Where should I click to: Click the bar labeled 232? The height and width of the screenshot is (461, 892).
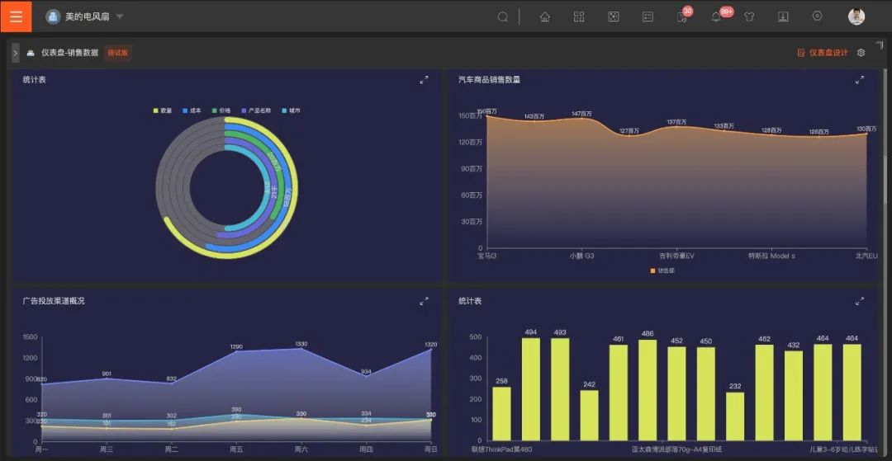click(x=735, y=416)
